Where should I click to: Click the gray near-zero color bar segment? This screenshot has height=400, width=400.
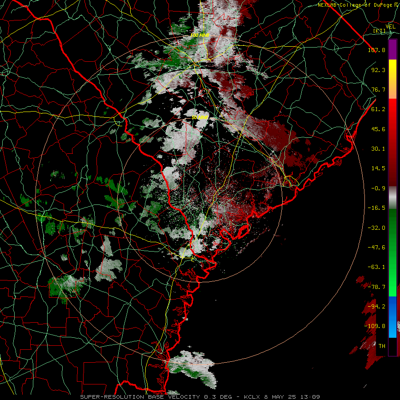(392, 198)
